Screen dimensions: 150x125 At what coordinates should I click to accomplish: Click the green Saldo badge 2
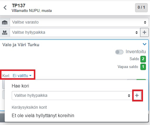pos(143,59)
